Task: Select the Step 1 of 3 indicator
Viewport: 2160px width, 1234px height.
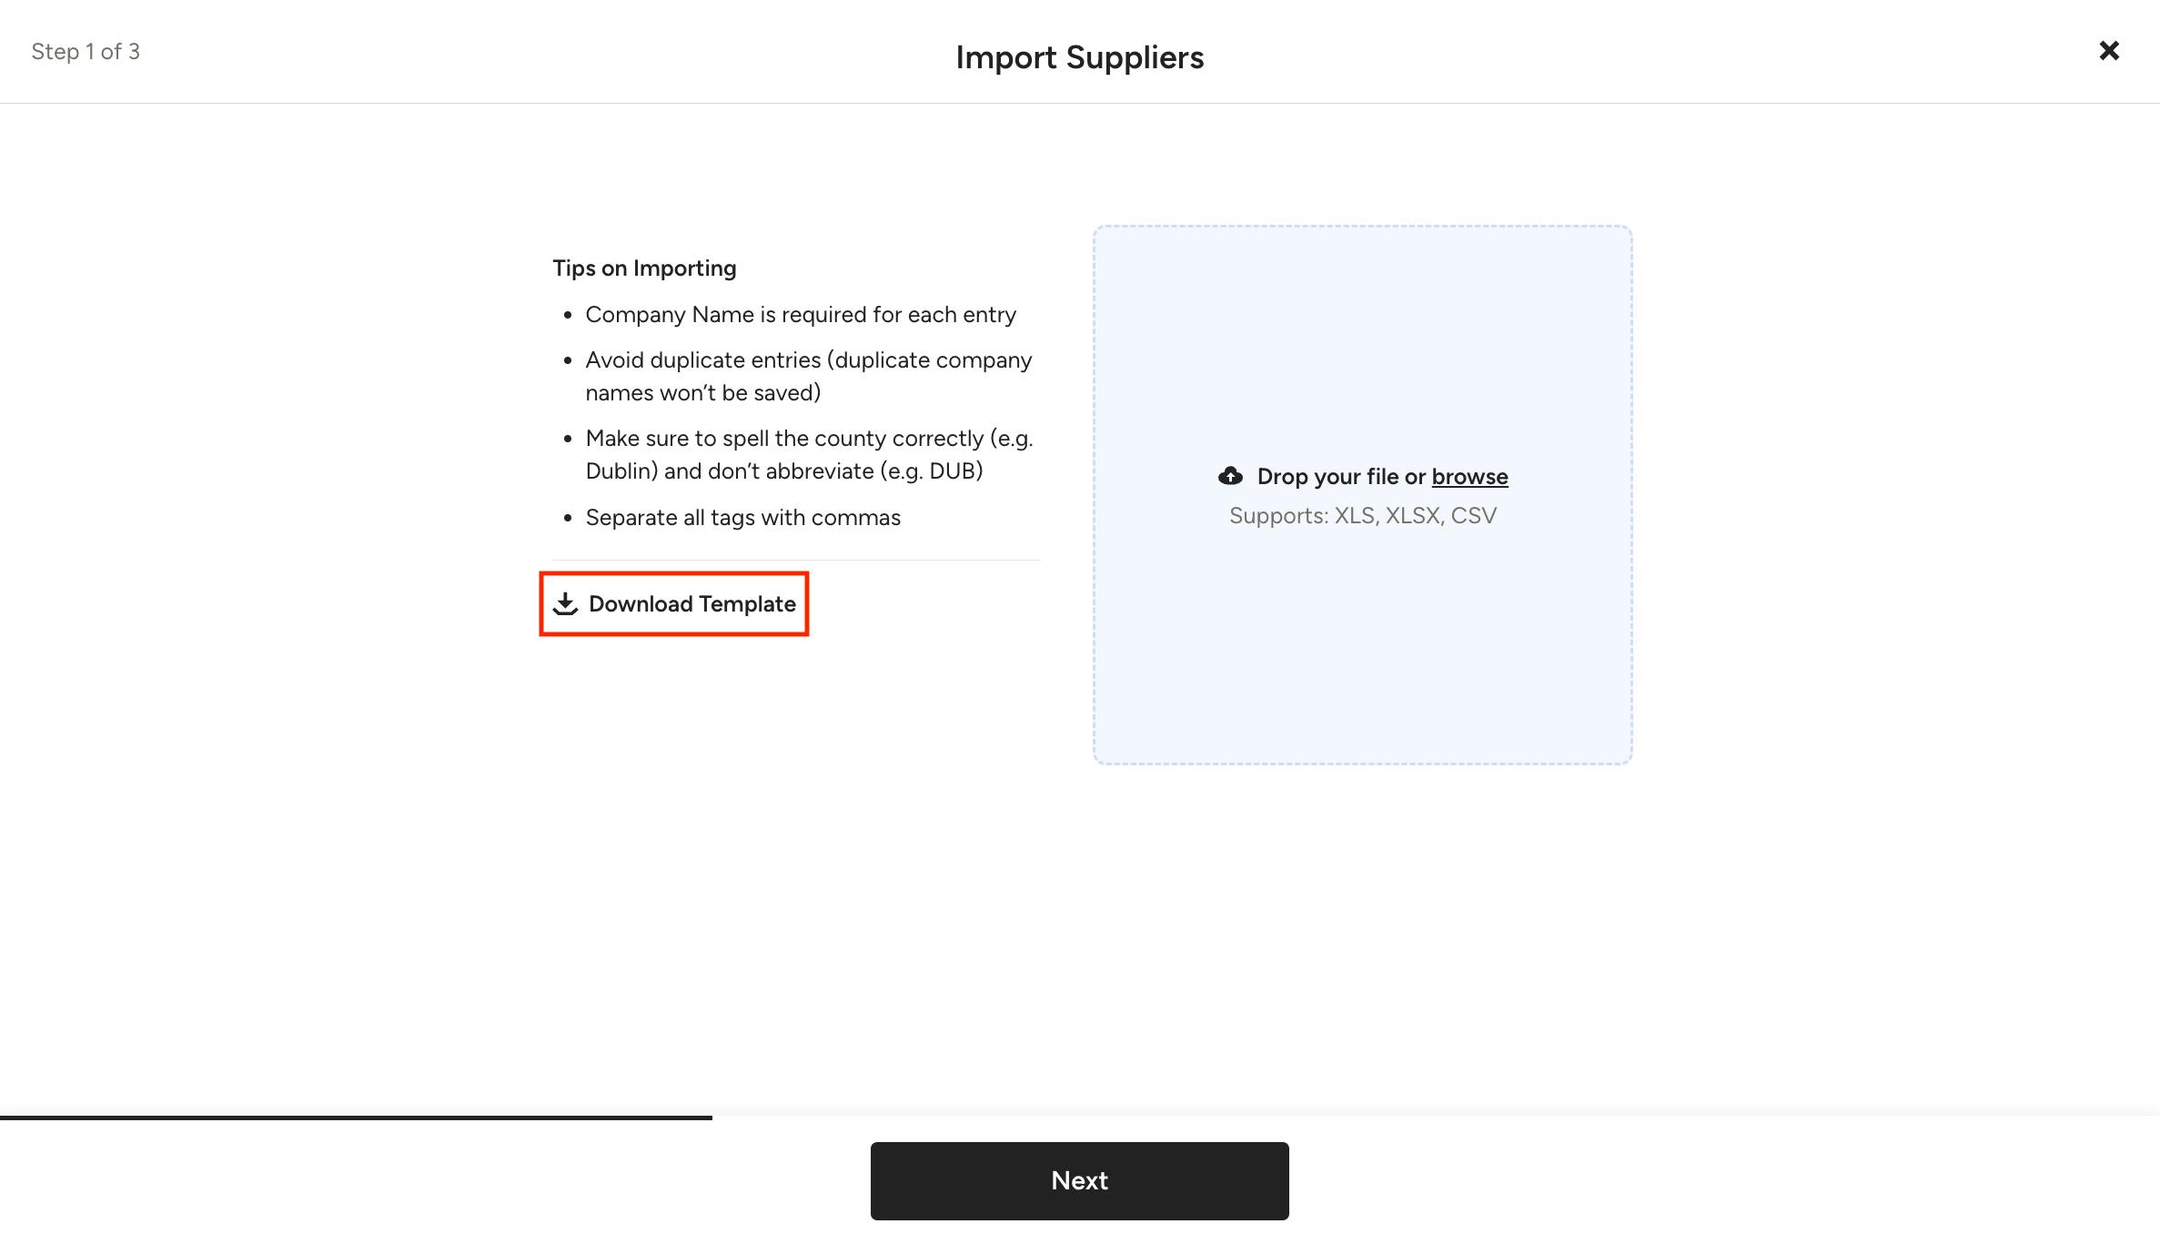Action: 86,51
